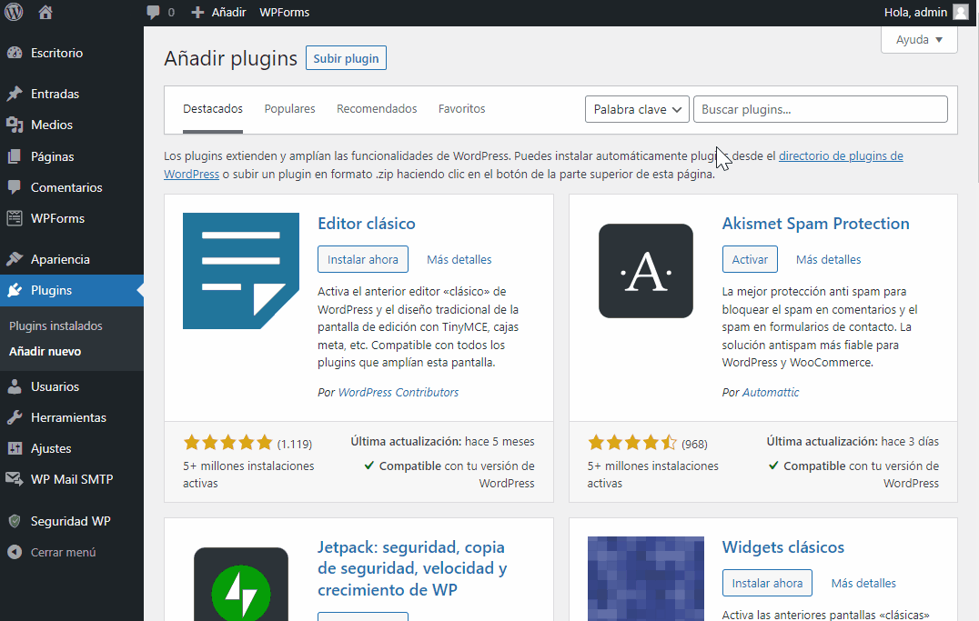Open the Editor clásico title link

coord(367,224)
